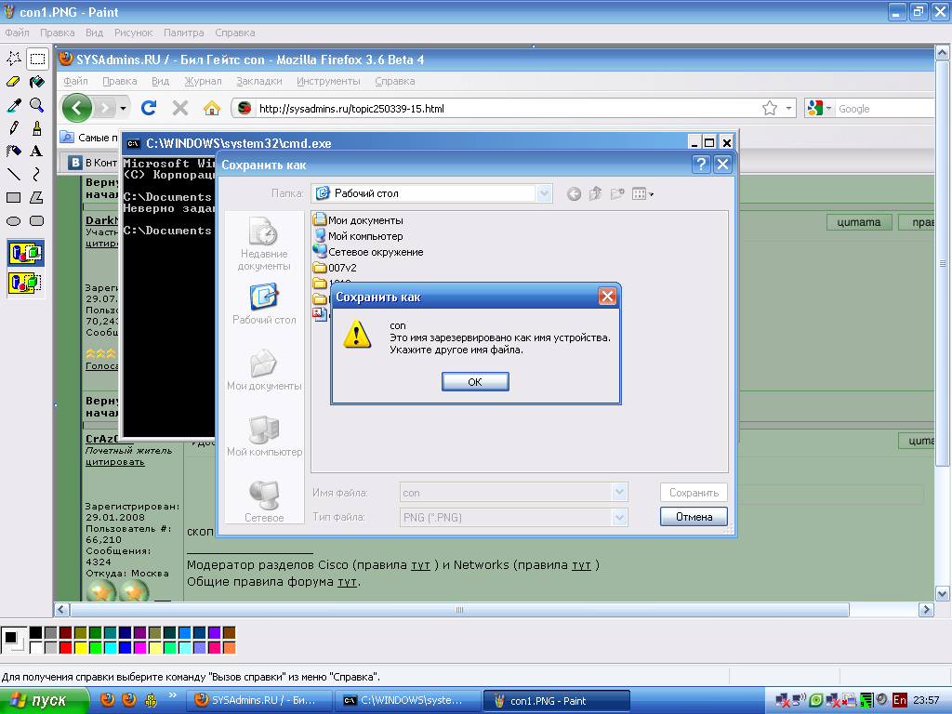952x714 pixels.
Task: Click the vertical scrollbar down arrow
Action: 943,594
